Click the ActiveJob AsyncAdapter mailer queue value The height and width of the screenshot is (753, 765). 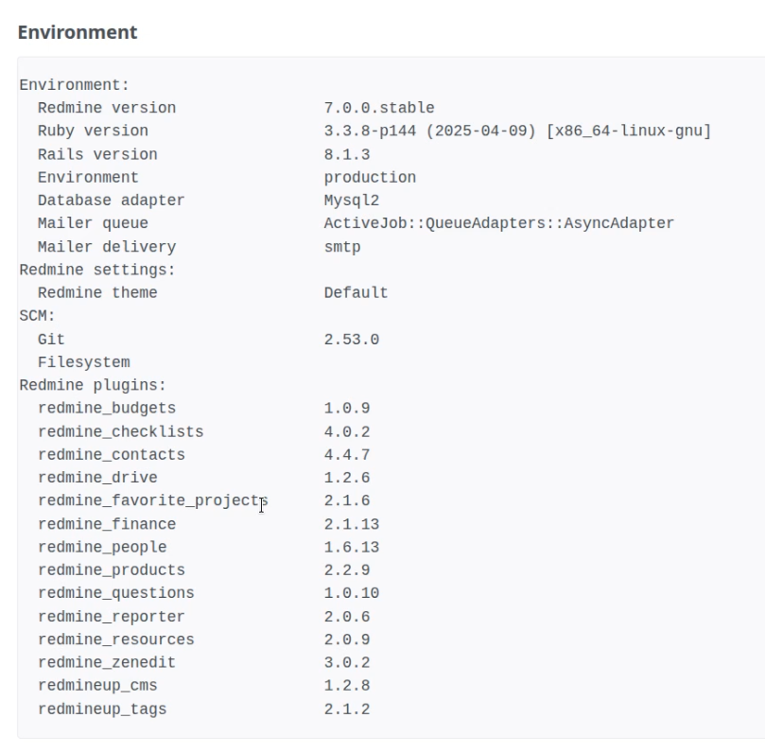(498, 223)
